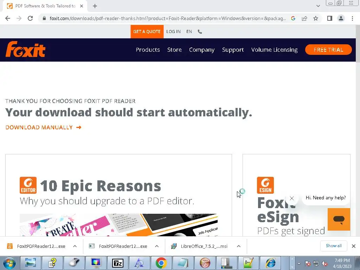Go back to the previous page
The image size is (360, 270).
coord(8,18)
